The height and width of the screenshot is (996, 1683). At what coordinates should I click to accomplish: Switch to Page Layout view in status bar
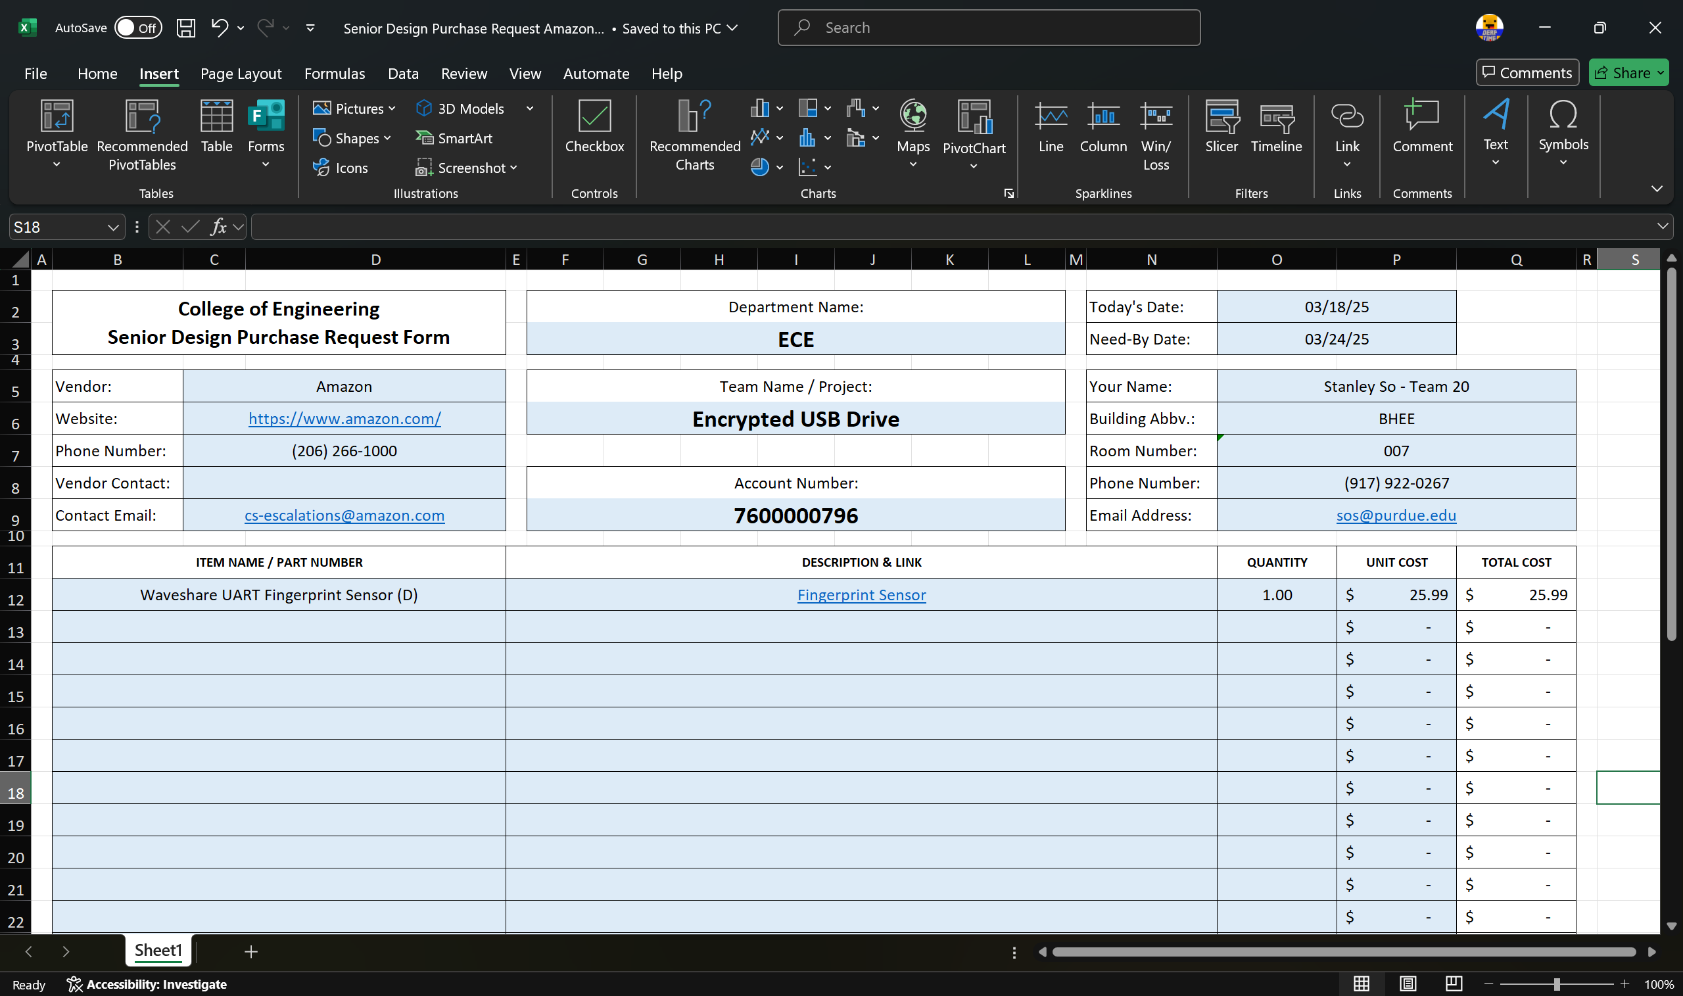1407,984
